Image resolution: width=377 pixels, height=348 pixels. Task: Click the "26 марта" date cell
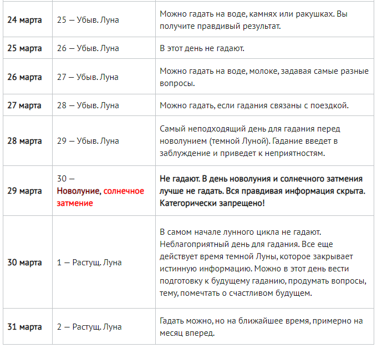click(24, 77)
